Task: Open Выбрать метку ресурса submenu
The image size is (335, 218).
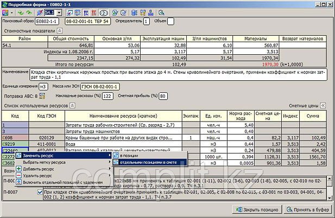Action: [64, 162]
